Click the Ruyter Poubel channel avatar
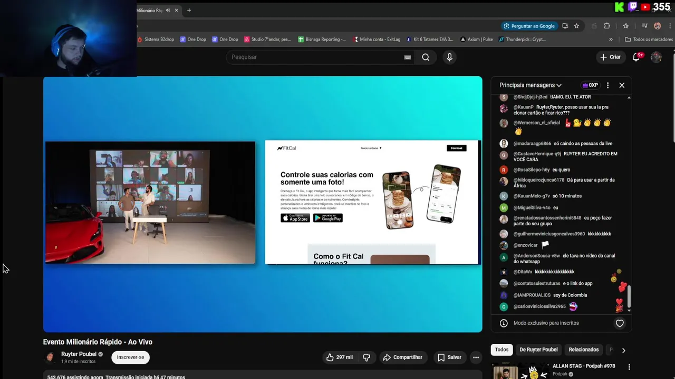 [50, 357]
